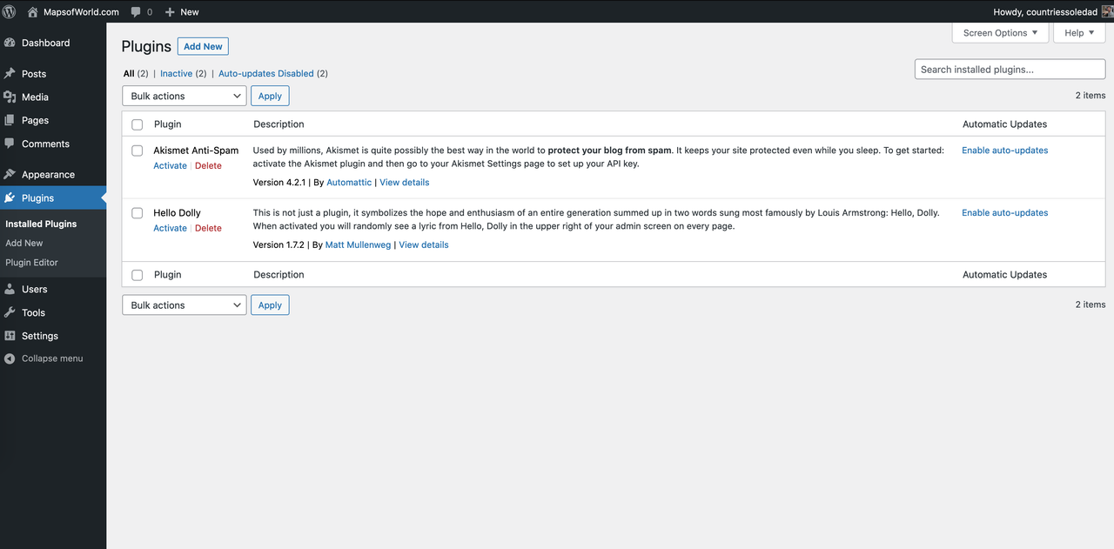Click the Appearance paintbrush icon
Image resolution: width=1114 pixels, height=549 pixels.
point(10,174)
